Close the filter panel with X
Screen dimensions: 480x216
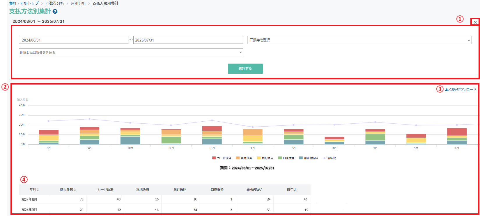pos(475,22)
